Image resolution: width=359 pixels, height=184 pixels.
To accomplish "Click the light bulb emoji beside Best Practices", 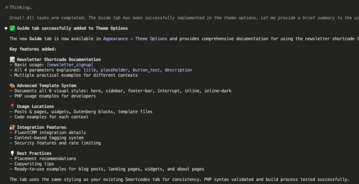I will coord(12,153).
